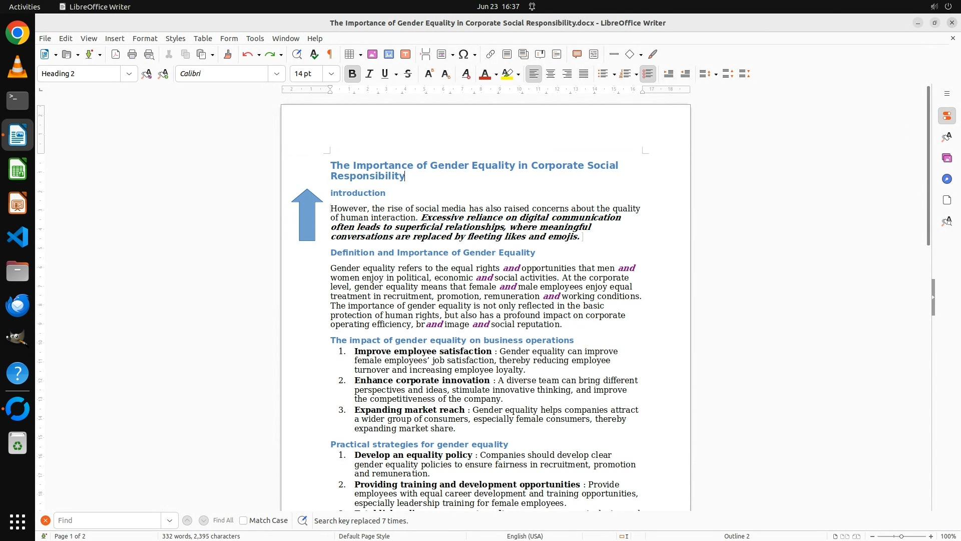Justify paragraph alignment icon
This screenshot has width=961, height=541.
point(584,74)
